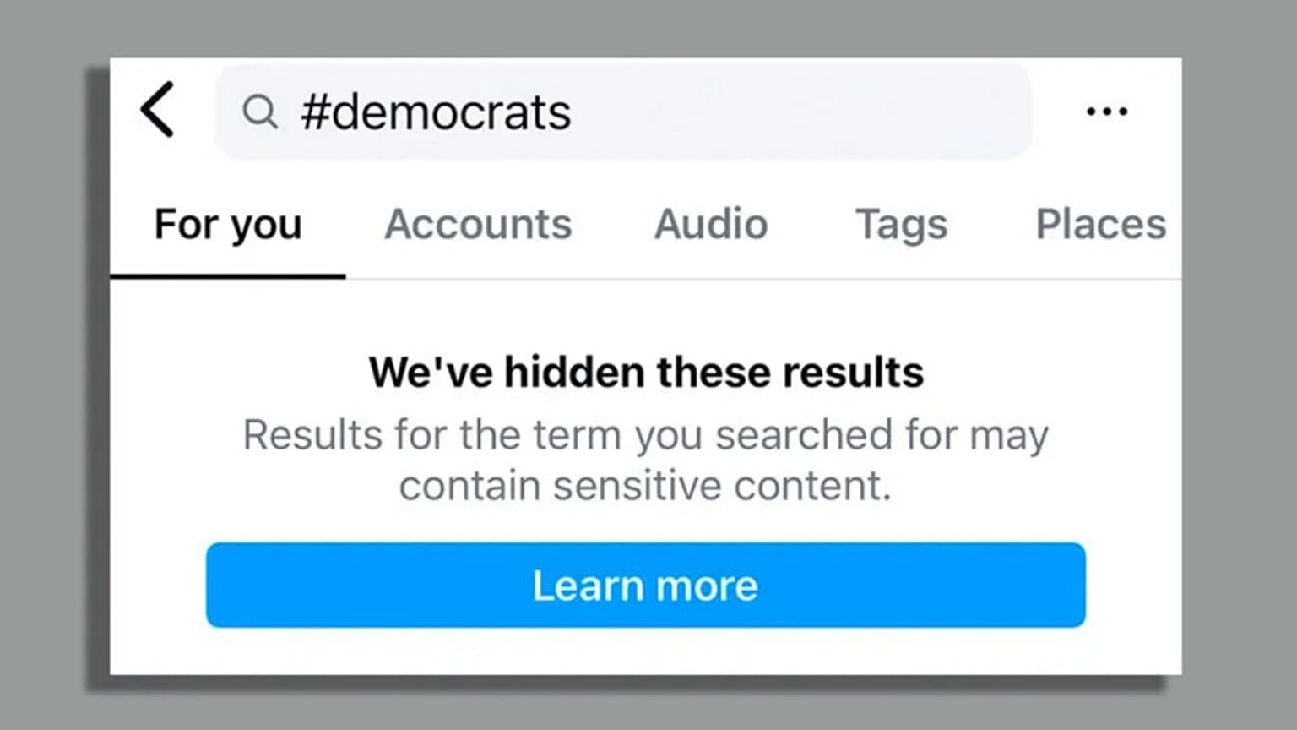Go back using the left chevron arrow
This screenshot has height=730, width=1297.
(158, 110)
